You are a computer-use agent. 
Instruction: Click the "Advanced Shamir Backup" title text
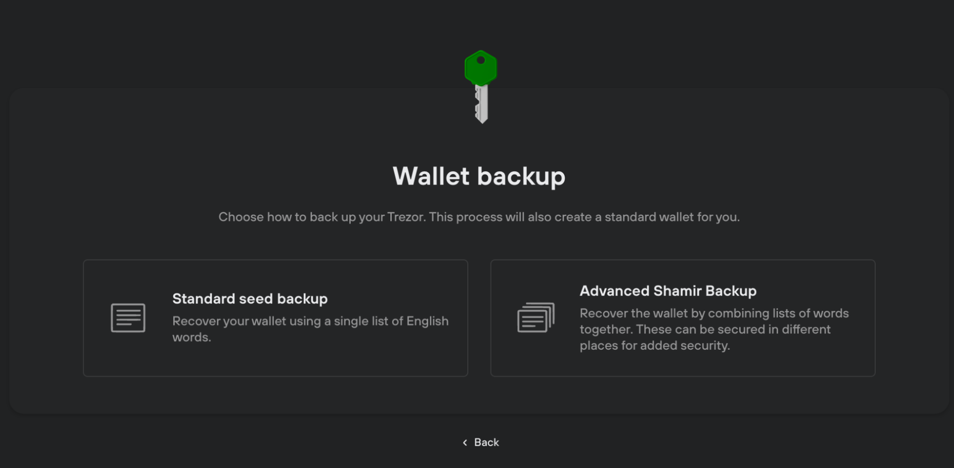pyautogui.click(x=668, y=291)
